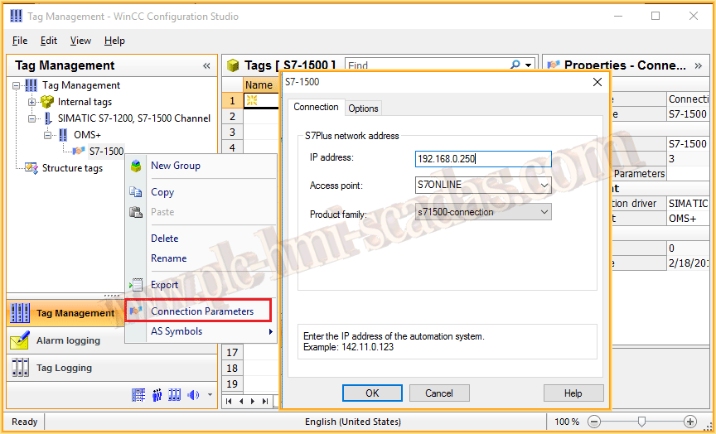This screenshot has width=716, height=434.
Task: Switch to the Options tab
Action: [x=363, y=108]
